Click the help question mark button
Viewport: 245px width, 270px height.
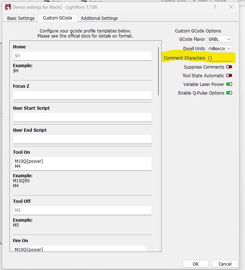click(215, 7)
